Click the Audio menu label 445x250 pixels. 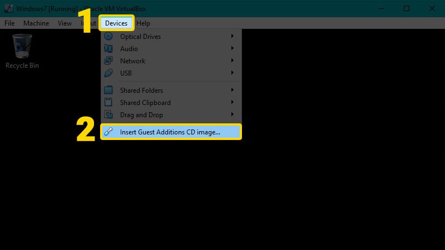click(x=129, y=49)
